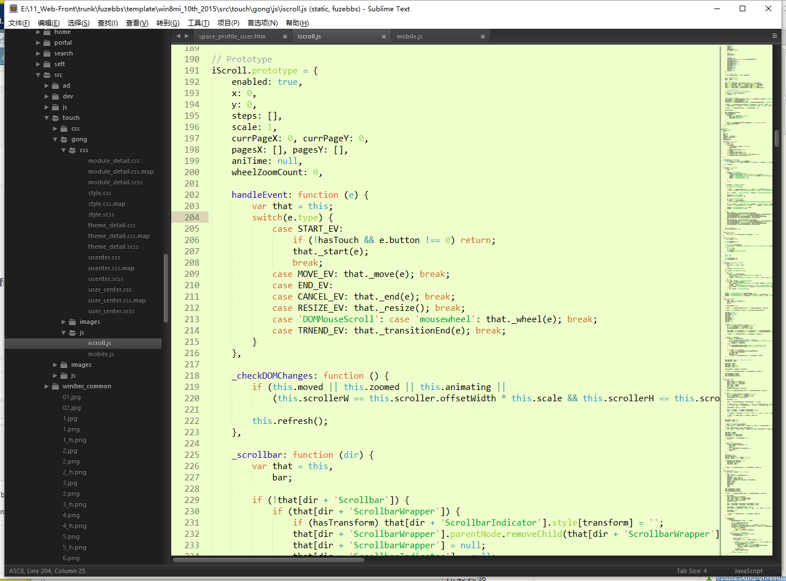Open 5_h.png image file
Screen dimensions: 786x581
(75, 547)
